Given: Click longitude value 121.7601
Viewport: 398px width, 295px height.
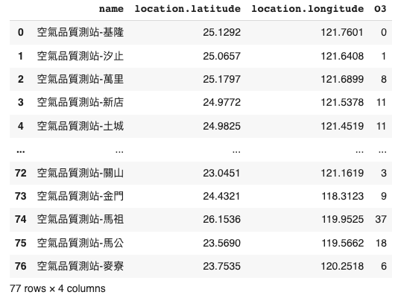Looking at the screenshot, I should pos(342,33).
